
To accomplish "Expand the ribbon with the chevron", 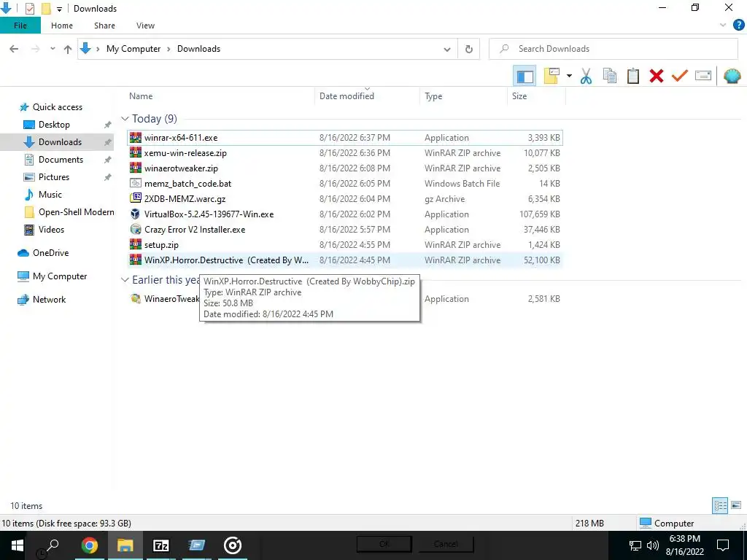I will (x=723, y=26).
